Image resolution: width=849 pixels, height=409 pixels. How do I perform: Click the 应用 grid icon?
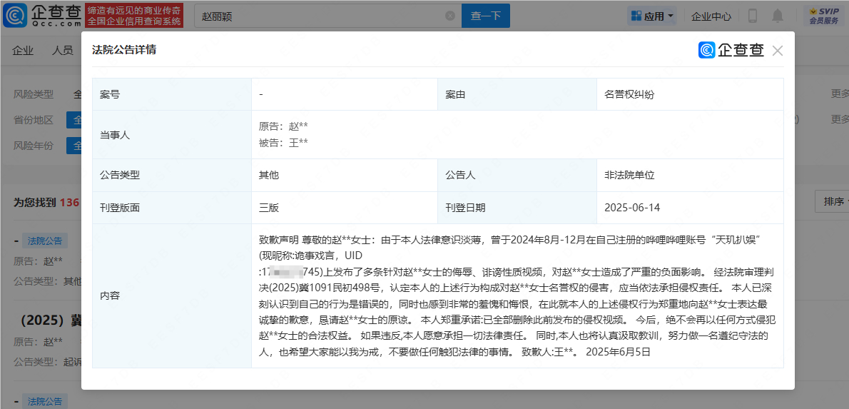pos(634,16)
